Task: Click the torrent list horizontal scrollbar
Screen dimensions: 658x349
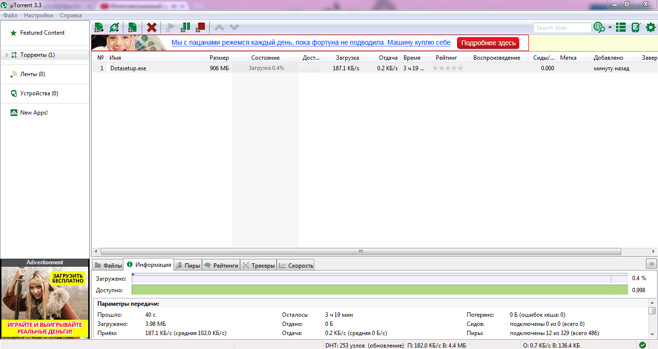Action: tap(360, 251)
